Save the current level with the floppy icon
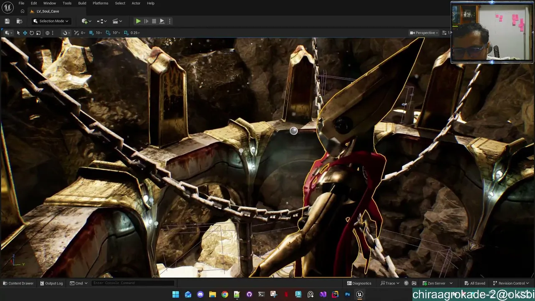Viewport: 535px width, 301px height. click(7, 21)
